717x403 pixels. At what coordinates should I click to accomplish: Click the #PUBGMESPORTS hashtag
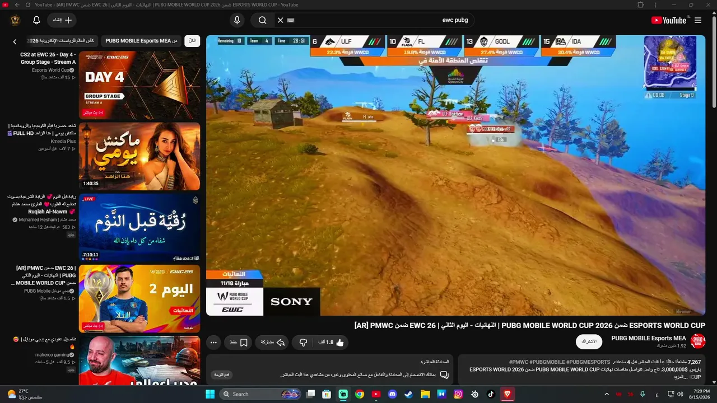588,362
